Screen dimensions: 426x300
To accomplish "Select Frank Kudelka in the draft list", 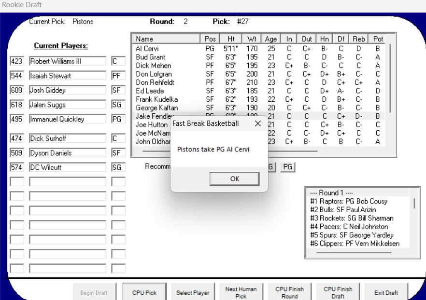I will (x=259, y=99).
